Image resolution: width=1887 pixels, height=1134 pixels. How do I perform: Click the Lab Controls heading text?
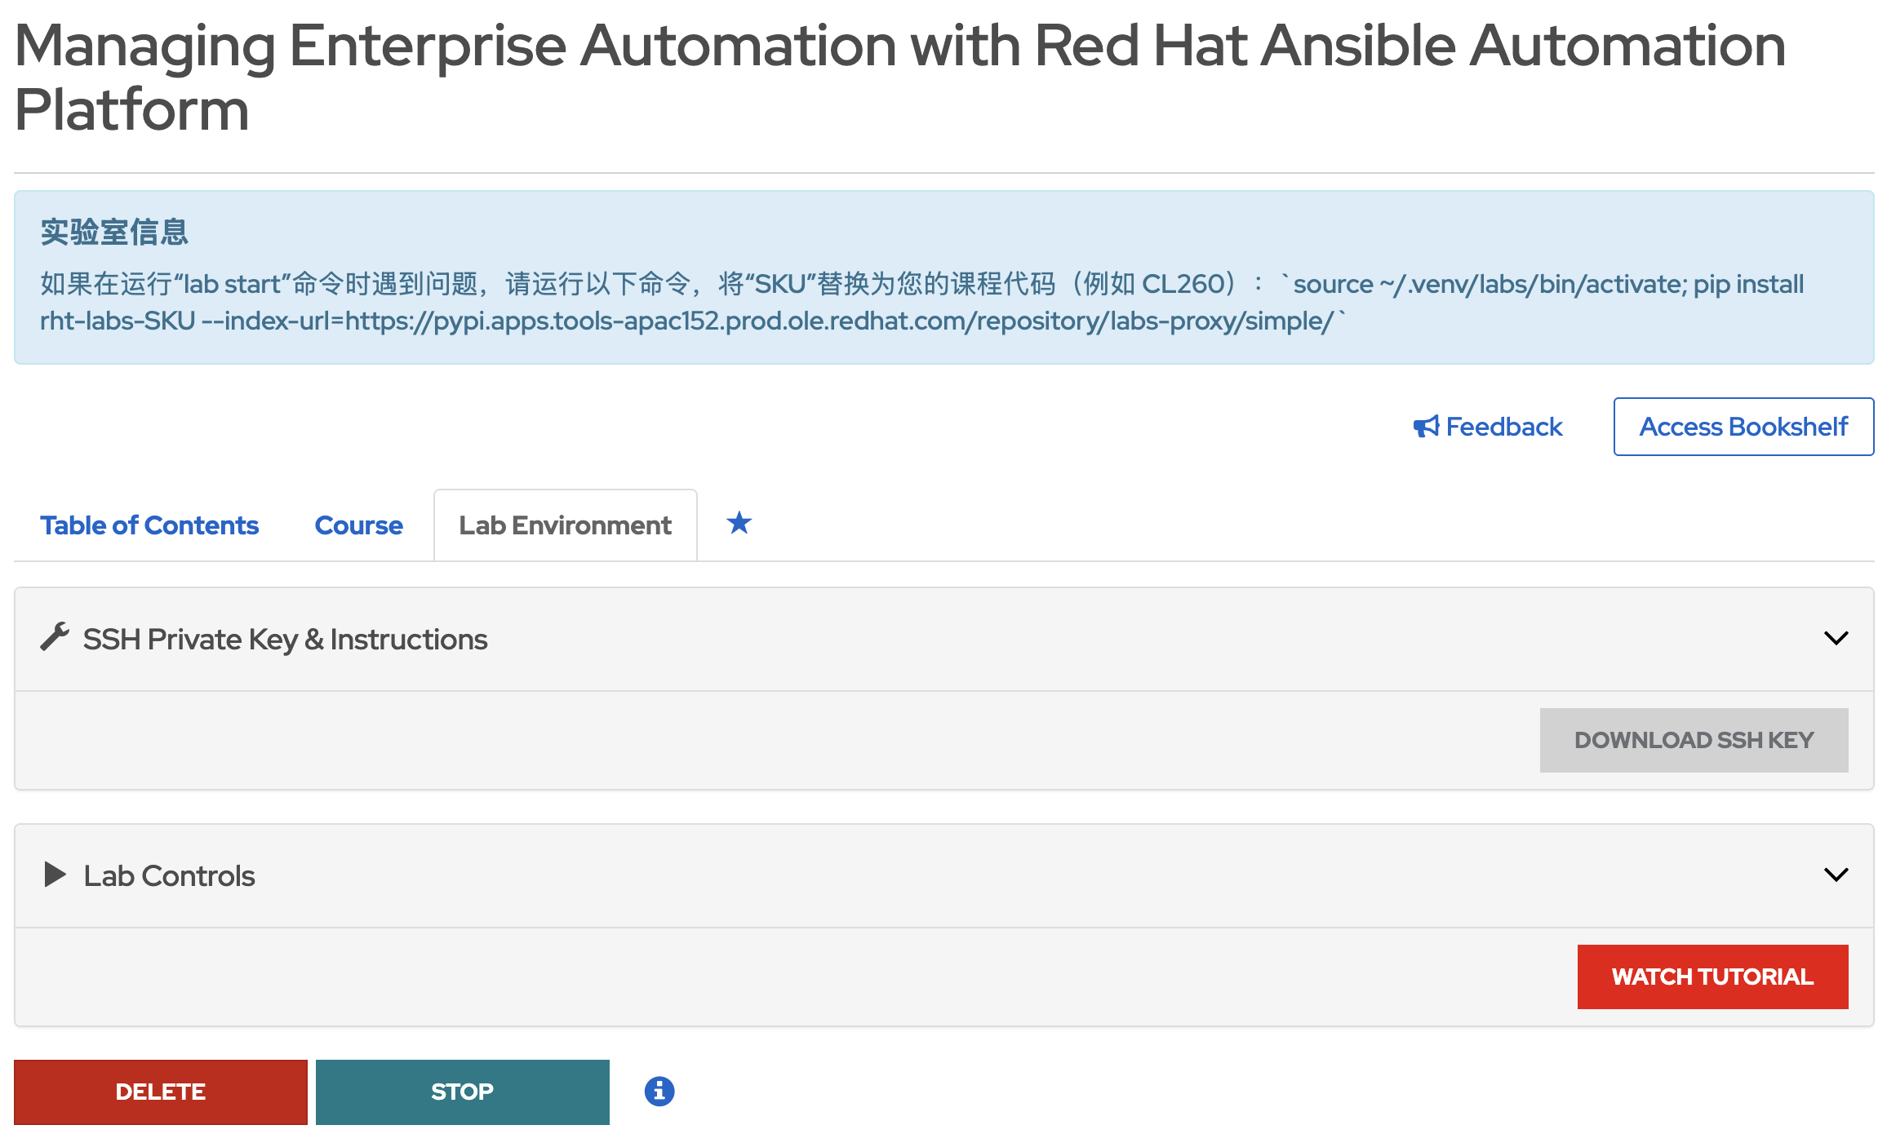[169, 876]
